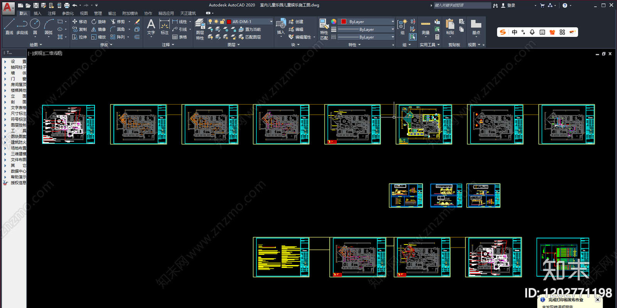Toggle Sogou input Chinese/English mode (中)
The width and height of the screenshot is (617, 308).
(514, 32)
